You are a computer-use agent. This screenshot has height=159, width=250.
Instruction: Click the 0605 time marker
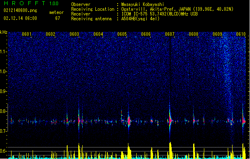tap(122, 34)
